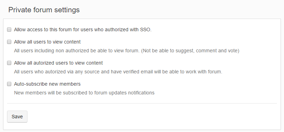Click the horizontal divider above the Save button

click(x=142, y=104)
